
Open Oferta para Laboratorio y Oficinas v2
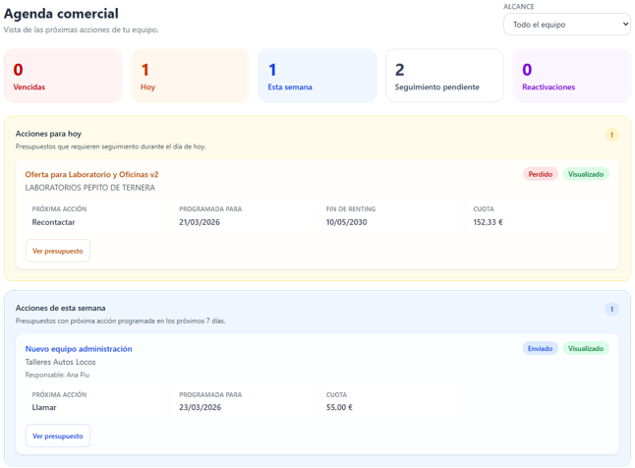[x=92, y=174]
